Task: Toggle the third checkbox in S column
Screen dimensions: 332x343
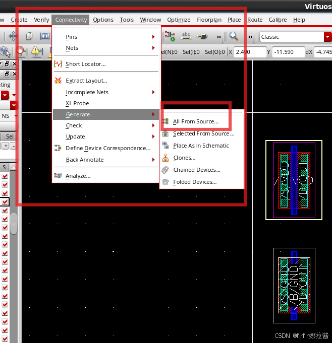Action: pos(5,193)
